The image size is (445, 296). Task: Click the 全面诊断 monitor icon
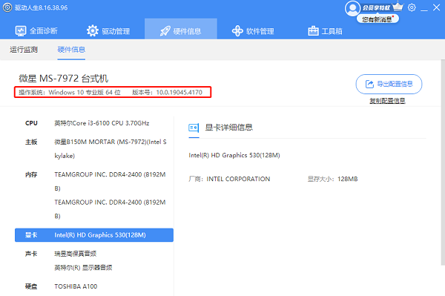(21, 31)
